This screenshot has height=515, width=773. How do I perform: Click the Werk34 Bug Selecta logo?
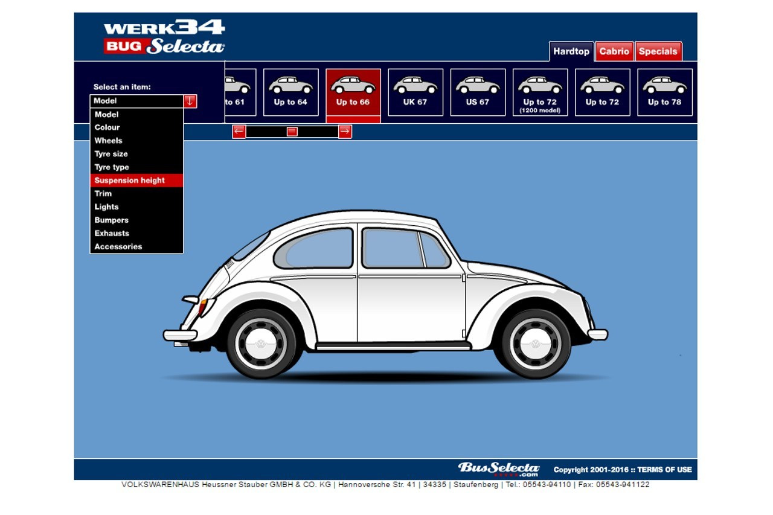pyautogui.click(x=164, y=37)
